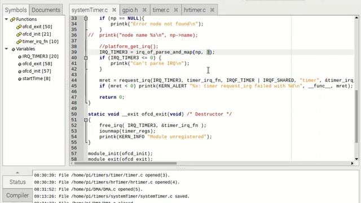Click the icon beside timer_irq_fn [10]
Viewport: 361px width, 203px height.
19,42
